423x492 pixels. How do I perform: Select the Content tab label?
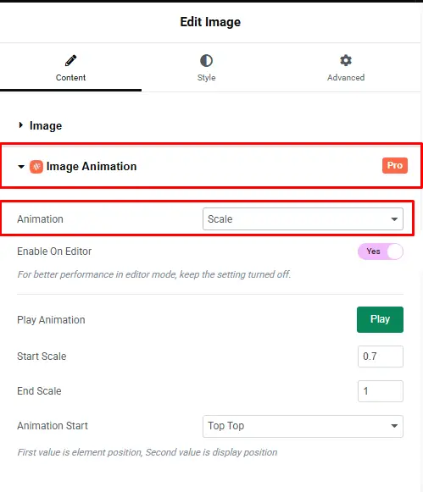click(x=70, y=78)
